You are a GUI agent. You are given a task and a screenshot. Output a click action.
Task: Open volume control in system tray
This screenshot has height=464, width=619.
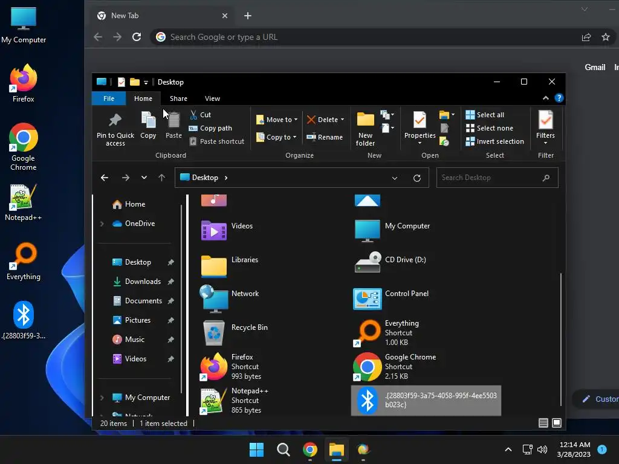pyautogui.click(x=542, y=449)
